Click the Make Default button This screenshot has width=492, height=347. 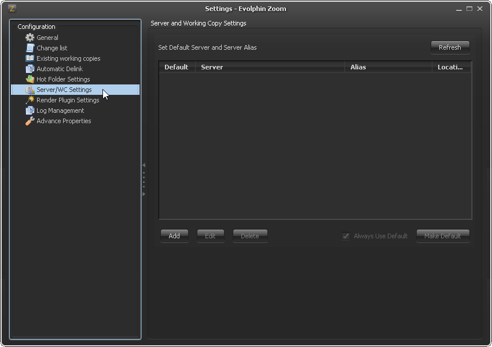[x=443, y=236]
